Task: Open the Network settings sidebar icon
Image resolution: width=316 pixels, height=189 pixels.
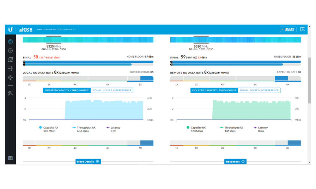Action: coord(10,60)
